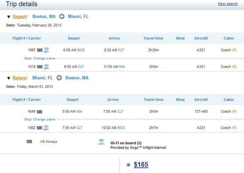Click the US Airways legend flag icon
Screen dimensions: 244x173
29,142
